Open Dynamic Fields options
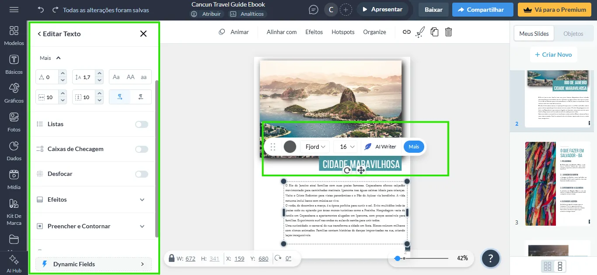Image resolution: width=597 pixels, height=275 pixels. [x=94, y=264]
